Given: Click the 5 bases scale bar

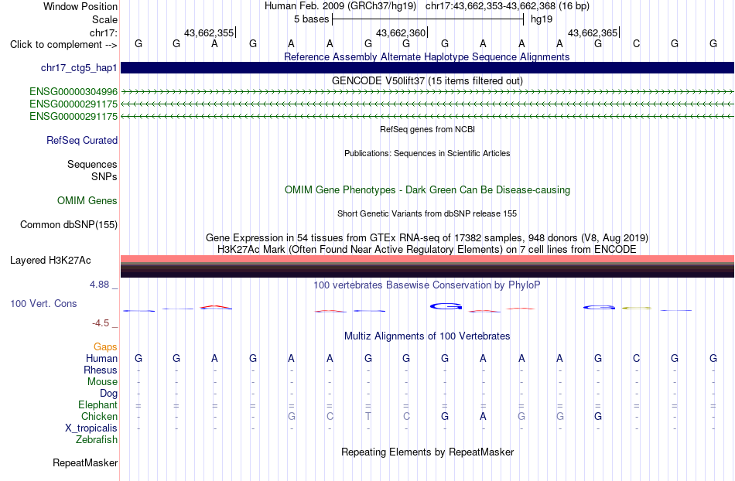Looking at the screenshot, I should click(x=428, y=19).
